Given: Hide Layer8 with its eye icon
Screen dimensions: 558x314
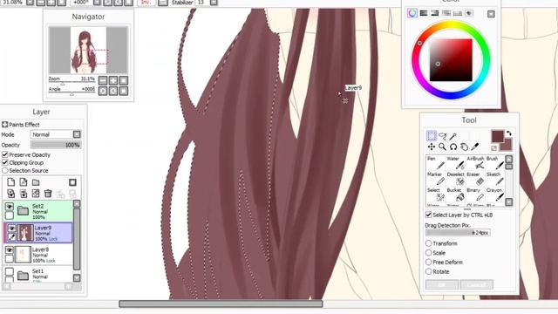Looking at the screenshot, I should [x=10, y=250].
